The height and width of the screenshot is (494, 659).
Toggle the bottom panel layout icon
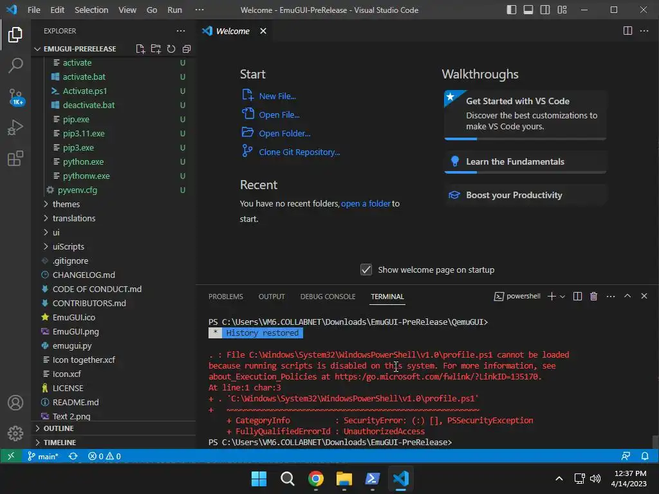(528, 10)
